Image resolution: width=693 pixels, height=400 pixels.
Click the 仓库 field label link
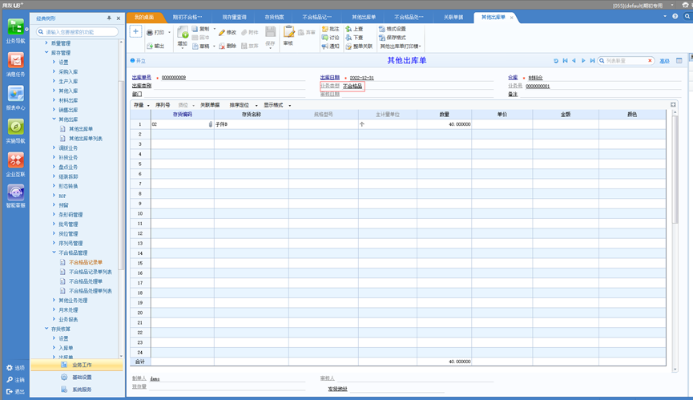tap(513, 77)
